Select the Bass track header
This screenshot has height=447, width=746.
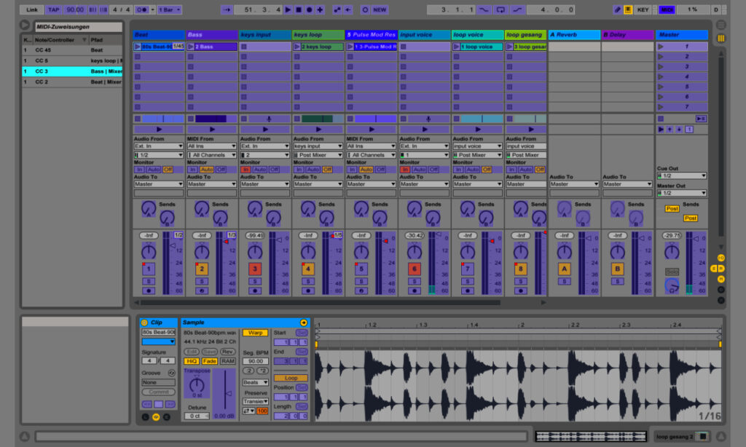pyautogui.click(x=212, y=35)
